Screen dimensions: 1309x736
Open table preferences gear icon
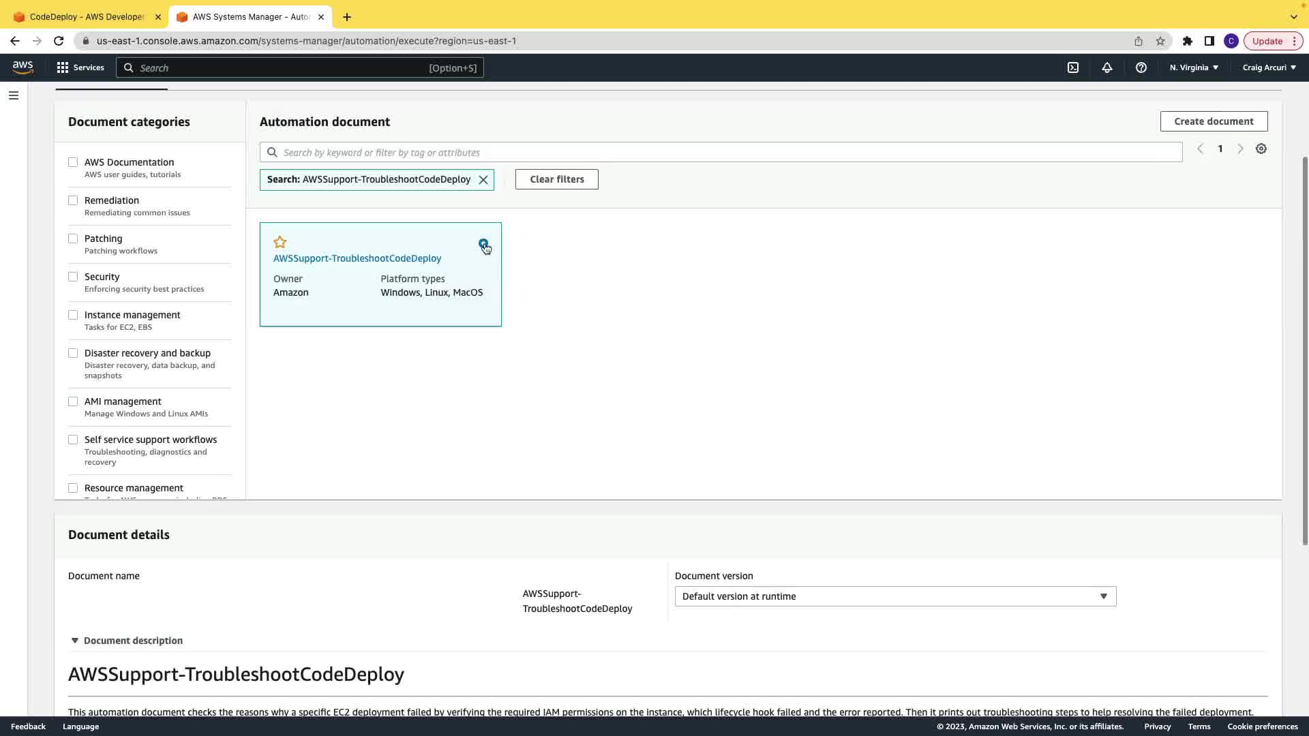pyautogui.click(x=1261, y=149)
